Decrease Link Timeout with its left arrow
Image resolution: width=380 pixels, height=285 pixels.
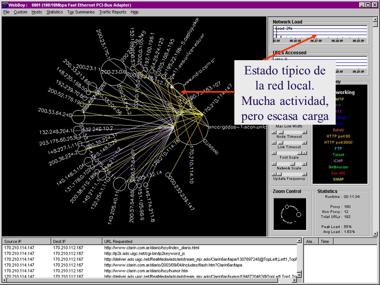pyautogui.click(x=274, y=143)
